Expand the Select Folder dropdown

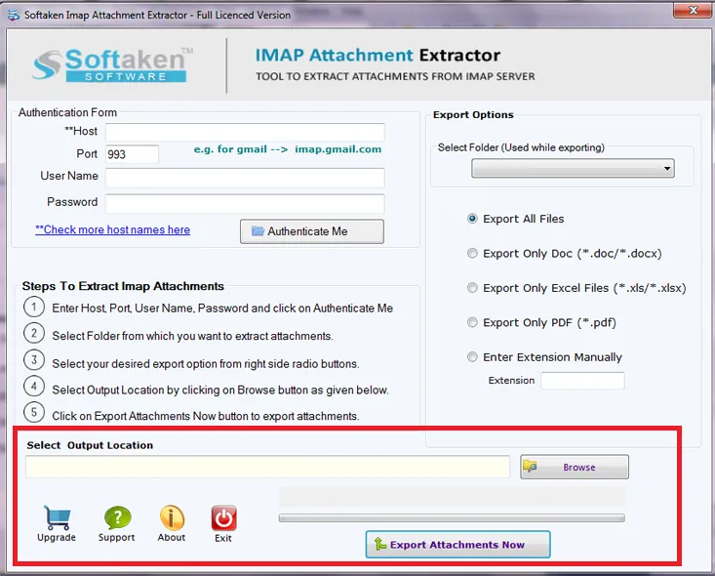(x=573, y=169)
